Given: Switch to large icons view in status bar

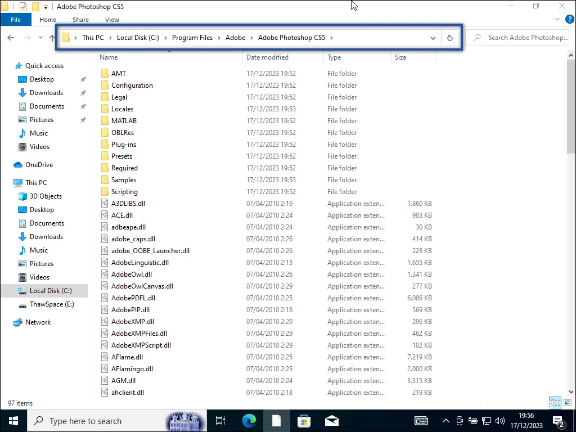Looking at the screenshot, I should [566, 403].
